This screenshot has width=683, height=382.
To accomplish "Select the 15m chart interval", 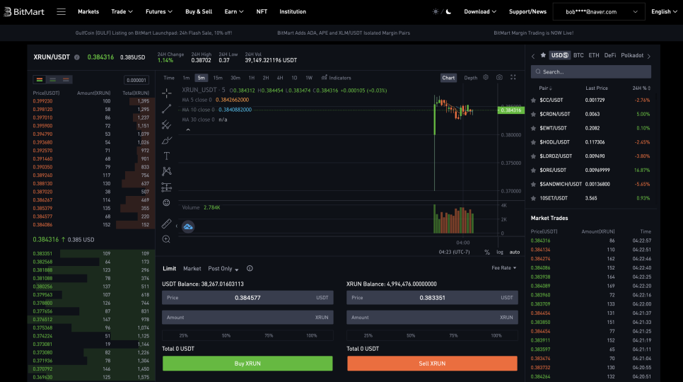I will pos(218,78).
